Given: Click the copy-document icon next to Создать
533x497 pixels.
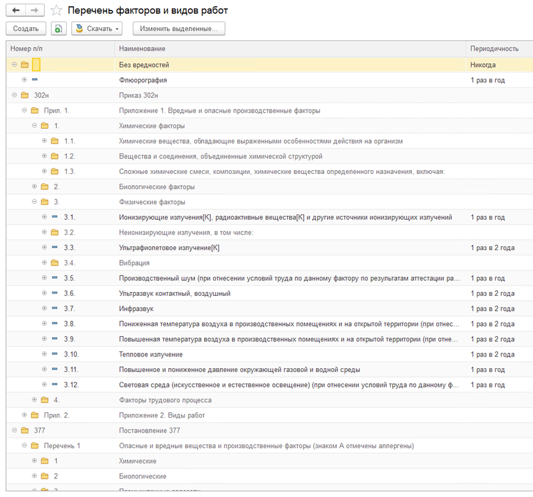Looking at the screenshot, I should (x=59, y=28).
